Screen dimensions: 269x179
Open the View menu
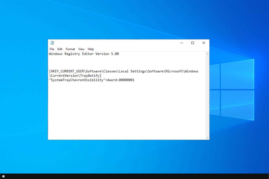click(81, 49)
